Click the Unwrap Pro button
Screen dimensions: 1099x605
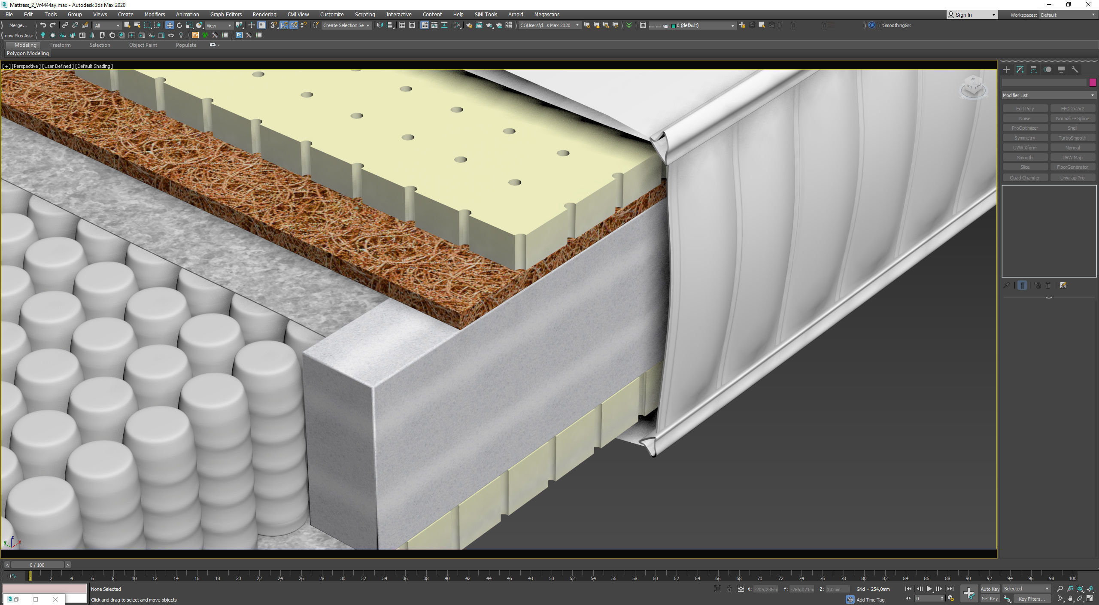1072,178
